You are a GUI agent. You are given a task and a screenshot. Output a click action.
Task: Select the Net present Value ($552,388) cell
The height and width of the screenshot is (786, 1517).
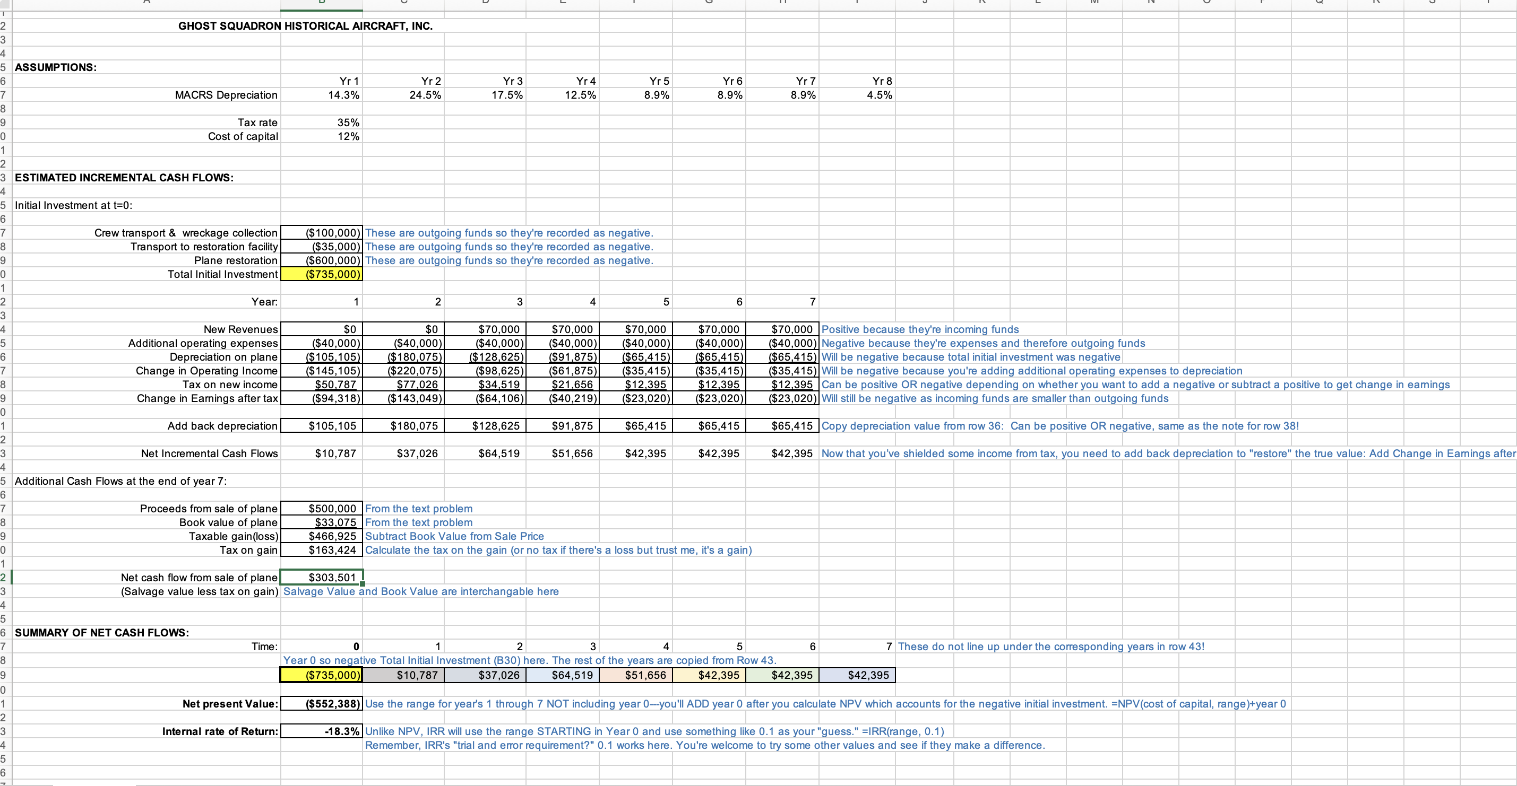click(333, 704)
